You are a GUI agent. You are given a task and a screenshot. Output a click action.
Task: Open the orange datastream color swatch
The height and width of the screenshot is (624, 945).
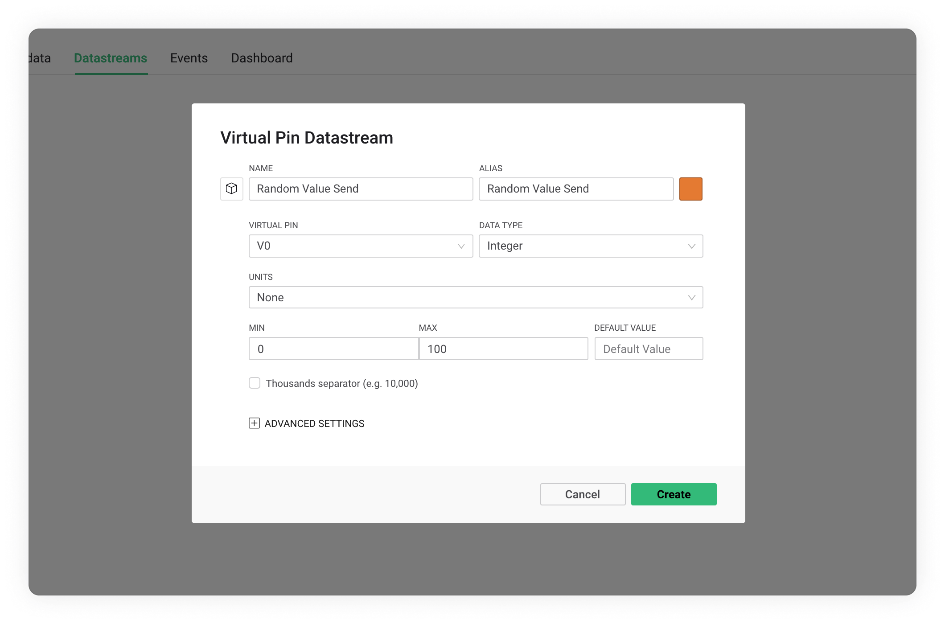[690, 189]
